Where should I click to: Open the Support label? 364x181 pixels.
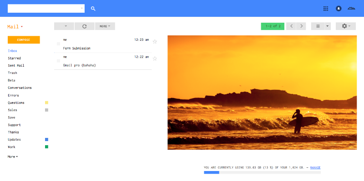tap(14, 125)
